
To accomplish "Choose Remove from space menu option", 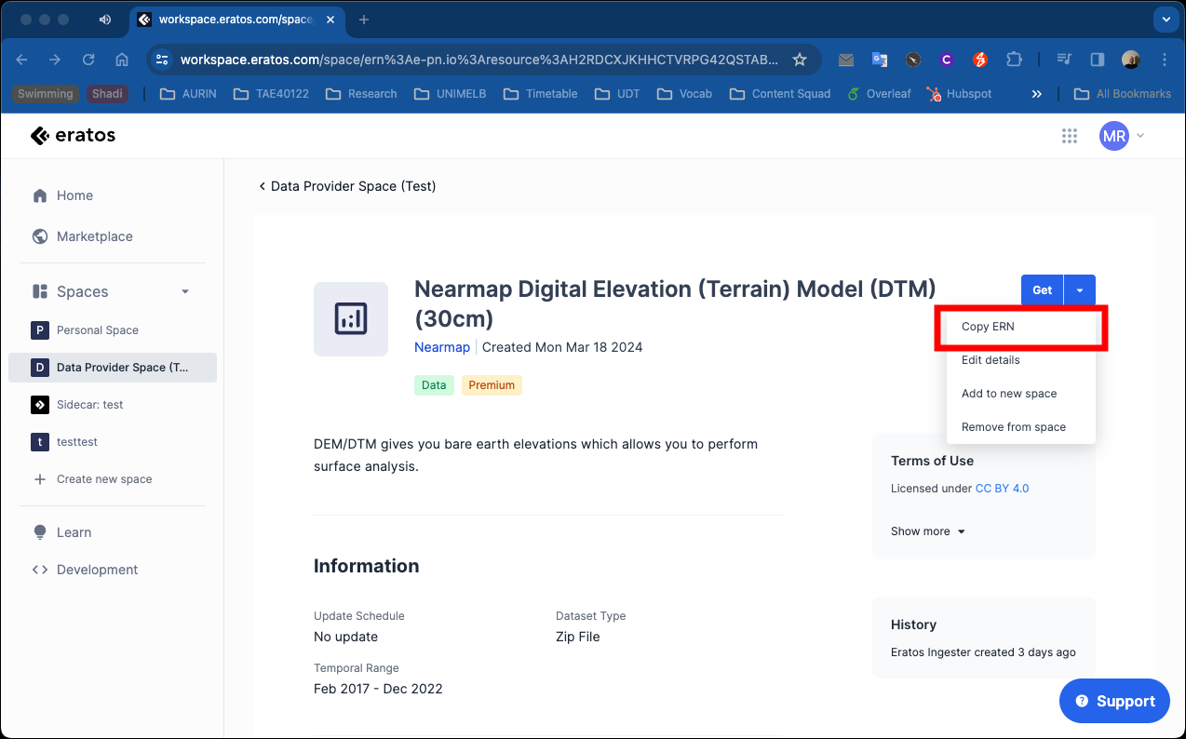I will coord(1013,427).
